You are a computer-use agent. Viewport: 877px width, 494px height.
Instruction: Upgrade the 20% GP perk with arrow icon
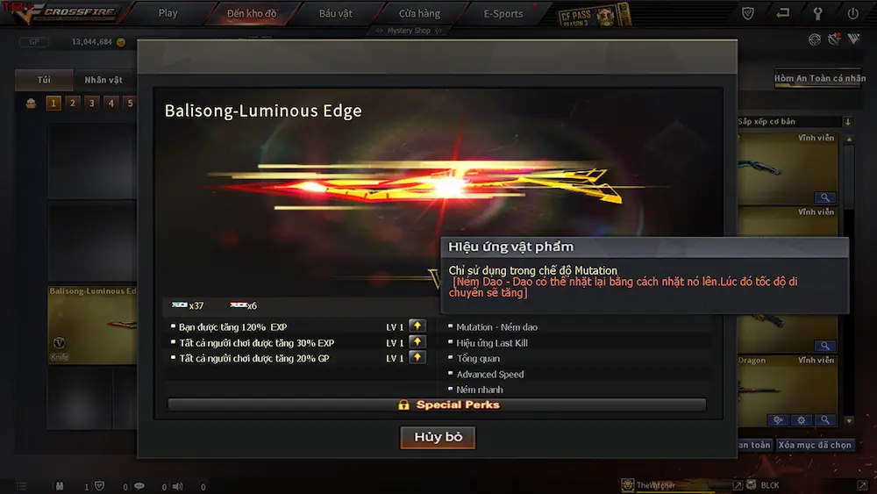[417, 357]
